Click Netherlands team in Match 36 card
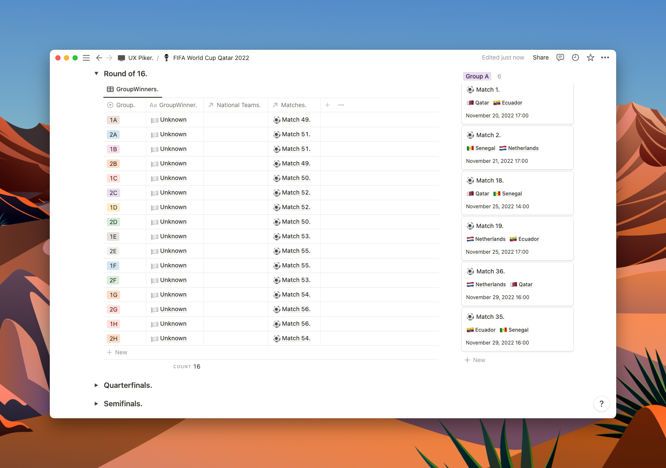Image resolution: width=666 pixels, height=468 pixels. (490, 285)
